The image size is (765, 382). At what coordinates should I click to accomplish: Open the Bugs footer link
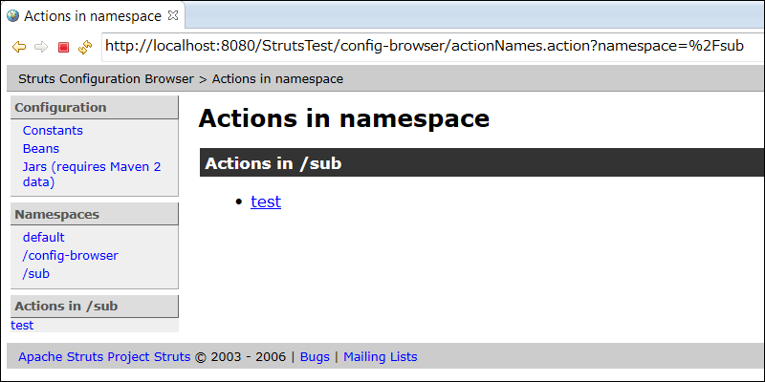[x=315, y=356]
